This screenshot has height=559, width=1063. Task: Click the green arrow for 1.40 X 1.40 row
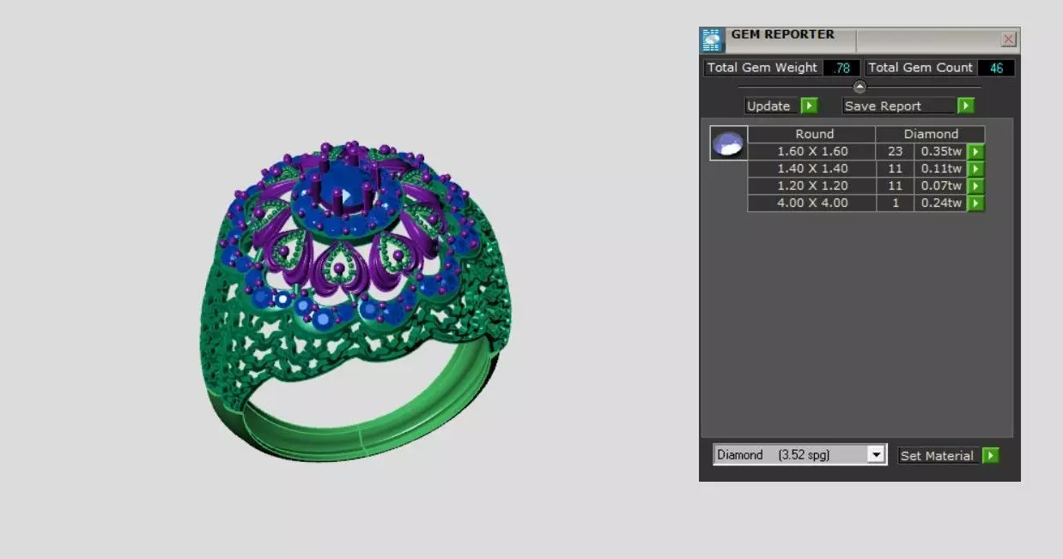[x=975, y=169]
